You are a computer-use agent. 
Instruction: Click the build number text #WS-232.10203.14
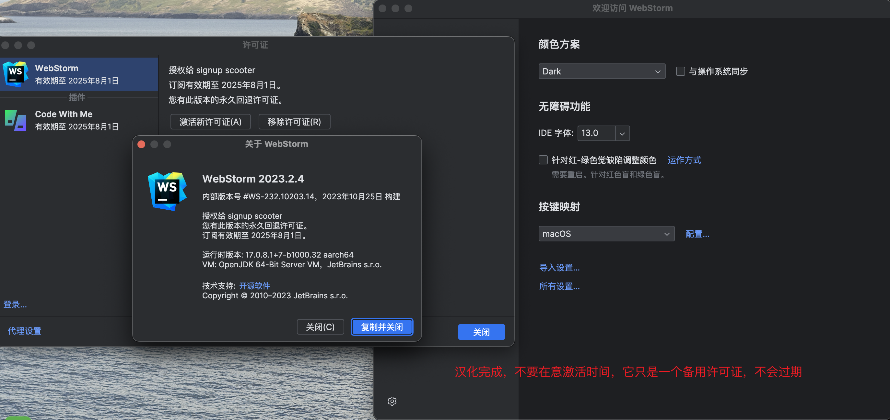[x=279, y=196]
